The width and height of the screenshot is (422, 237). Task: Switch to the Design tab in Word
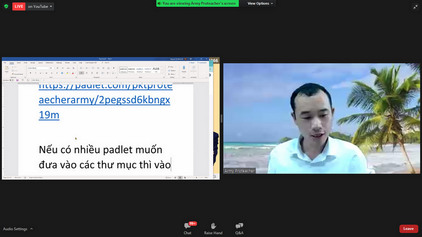point(32,63)
